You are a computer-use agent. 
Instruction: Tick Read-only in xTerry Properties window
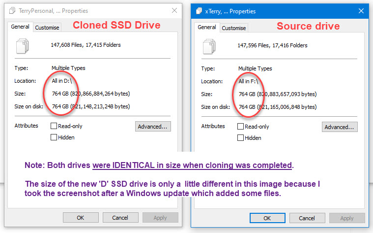point(240,127)
